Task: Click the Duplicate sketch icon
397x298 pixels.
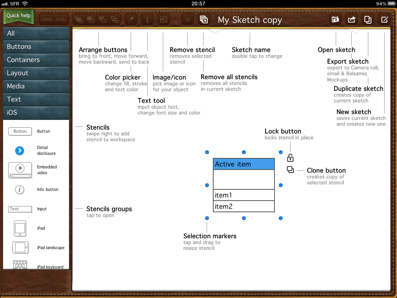Action: [x=368, y=20]
